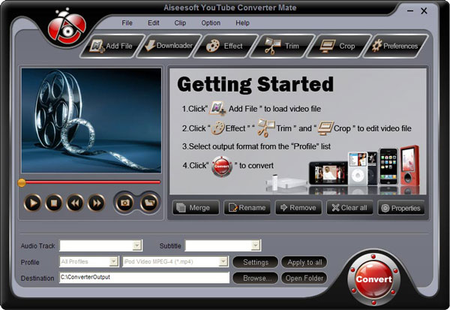Click the preview seek slider handle
Image resolution: width=450 pixels, height=310 pixels.
coord(22,182)
